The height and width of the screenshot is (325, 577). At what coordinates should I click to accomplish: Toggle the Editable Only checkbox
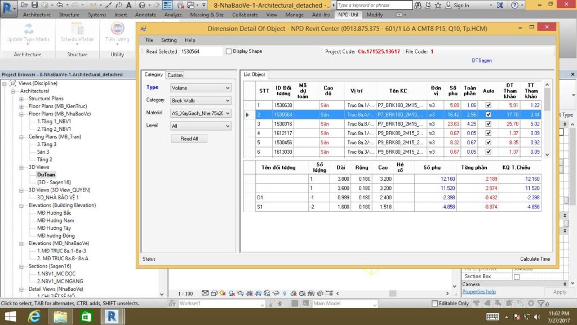point(434,304)
